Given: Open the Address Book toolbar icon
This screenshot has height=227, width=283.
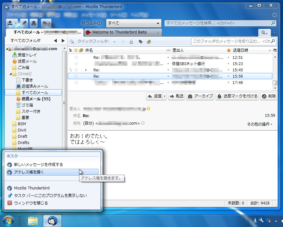Looking at the screenshot, I should click(33, 23).
